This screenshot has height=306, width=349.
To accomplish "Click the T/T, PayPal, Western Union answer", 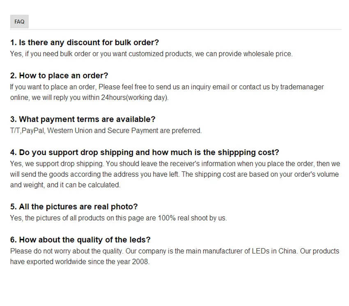I will click(x=106, y=130).
